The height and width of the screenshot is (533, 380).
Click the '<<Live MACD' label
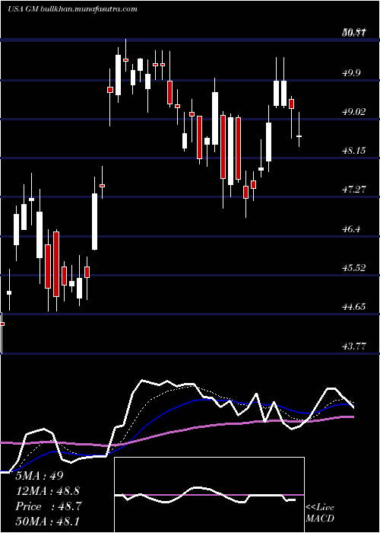point(320,513)
